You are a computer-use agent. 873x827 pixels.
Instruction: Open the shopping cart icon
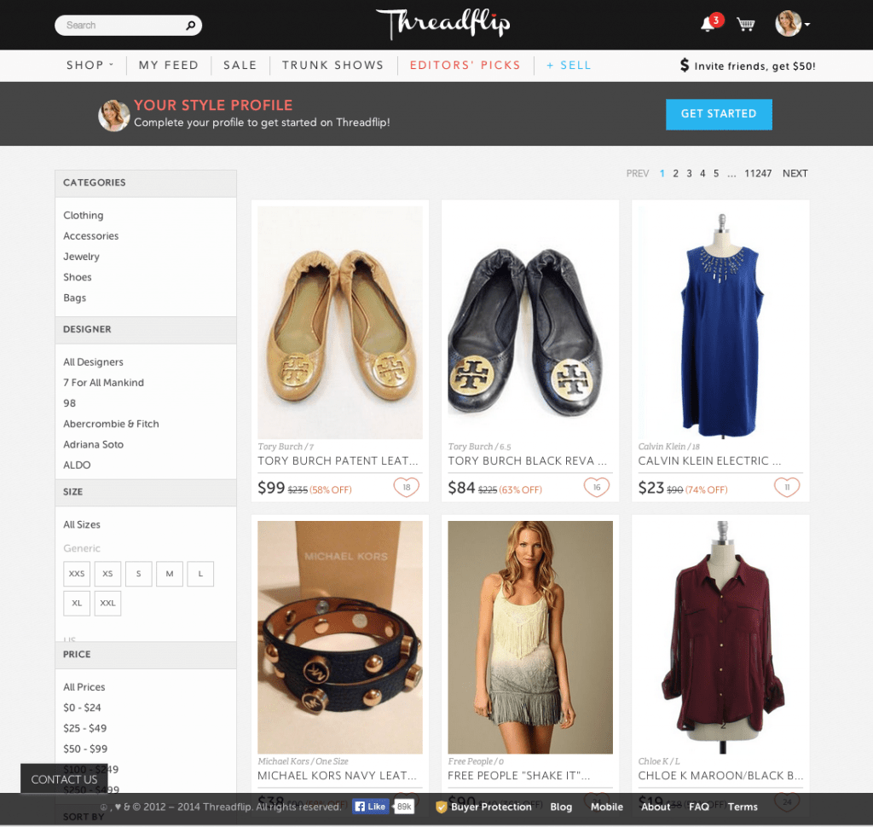click(745, 25)
